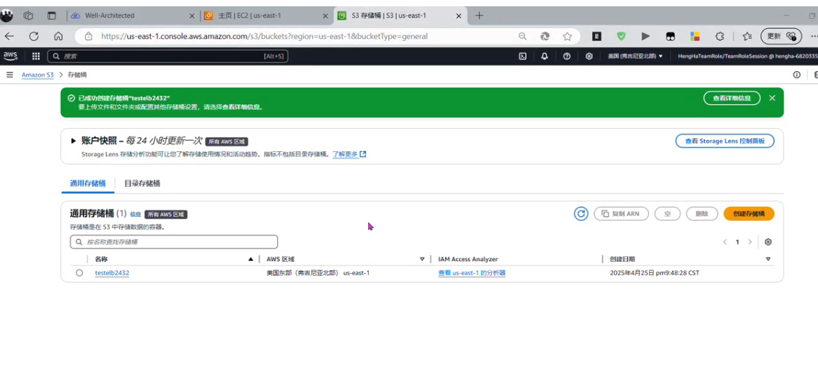Close the Well-Architected browser tab
The width and height of the screenshot is (818, 380).
(192, 15)
